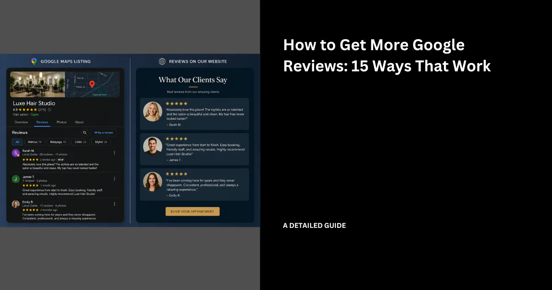Click the Sarah M. reviewer name in Google reviews
Screen dimensions: 552x290
click(29, 151)
